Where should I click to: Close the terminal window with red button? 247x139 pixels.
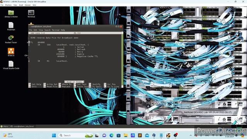121,27
